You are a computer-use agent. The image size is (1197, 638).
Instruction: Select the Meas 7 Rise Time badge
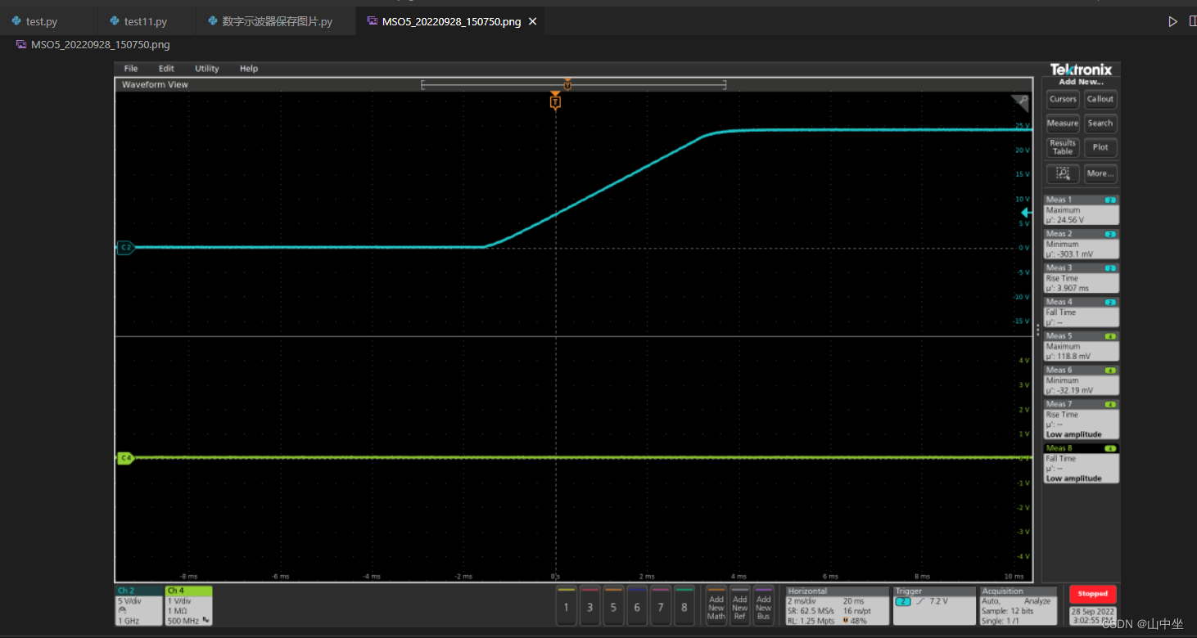pyautogui.click(x=1081, y=420)
